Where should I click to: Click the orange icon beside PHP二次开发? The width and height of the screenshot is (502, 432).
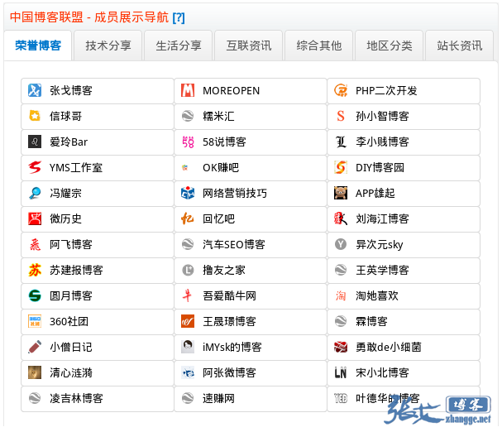(341, 90)
